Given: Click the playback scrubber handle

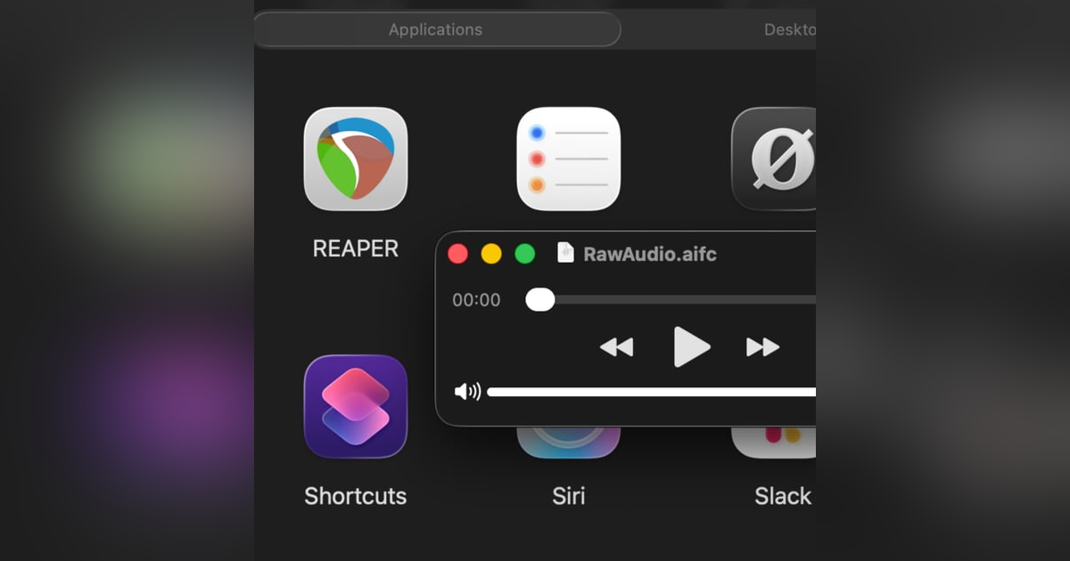Looking at the screenshot, I should (x=539, y=300).
